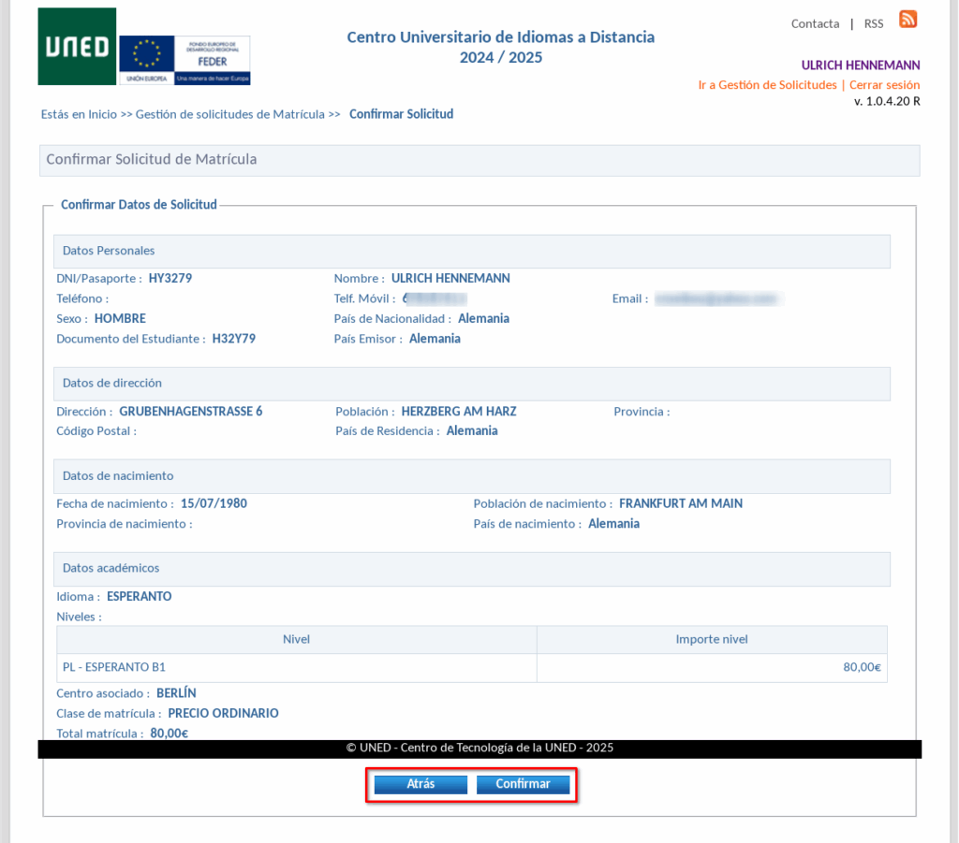
Task: Click the Datos de nacimiento section header
Action: (x=118, y=476)
